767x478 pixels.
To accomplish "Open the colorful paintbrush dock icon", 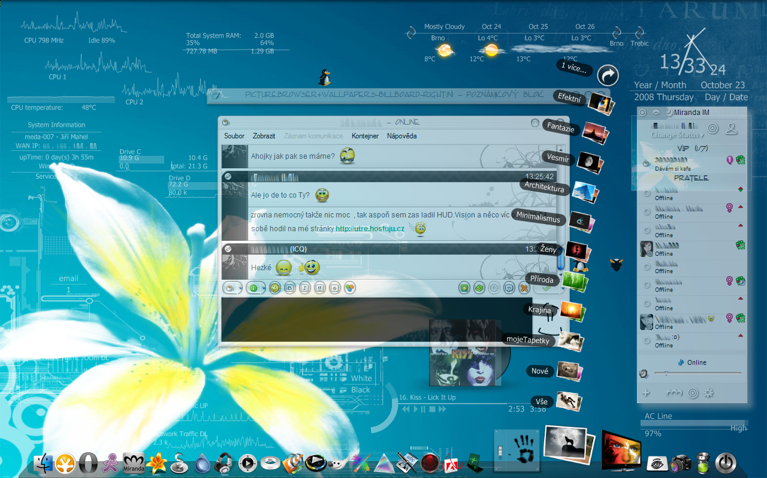I will (361, 463).
